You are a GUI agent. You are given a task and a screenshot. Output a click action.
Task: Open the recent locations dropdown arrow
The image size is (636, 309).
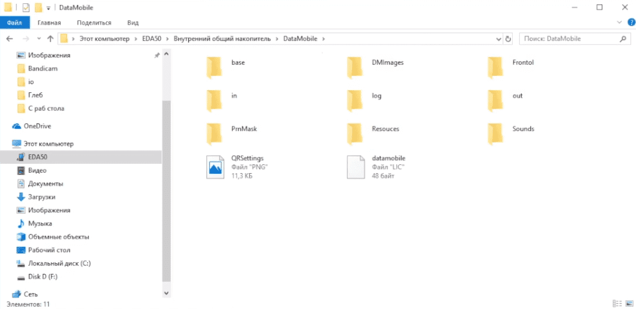39,39
